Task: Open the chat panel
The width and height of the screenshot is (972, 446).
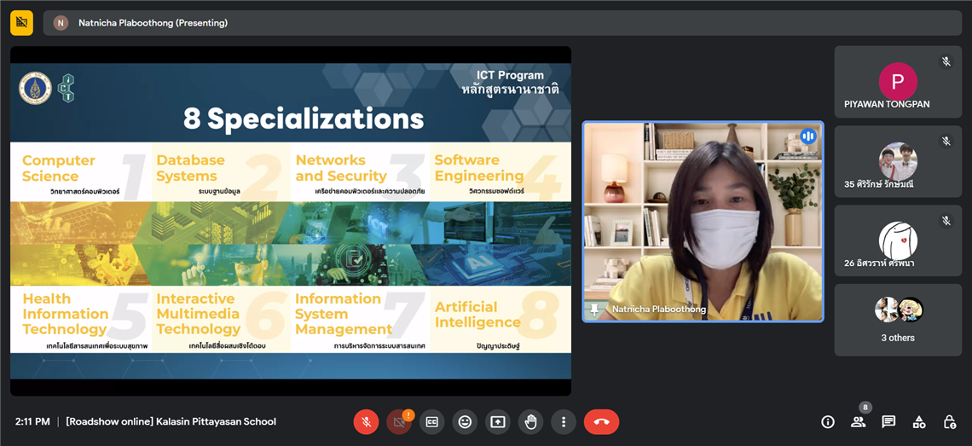Action: coord(888,421)
